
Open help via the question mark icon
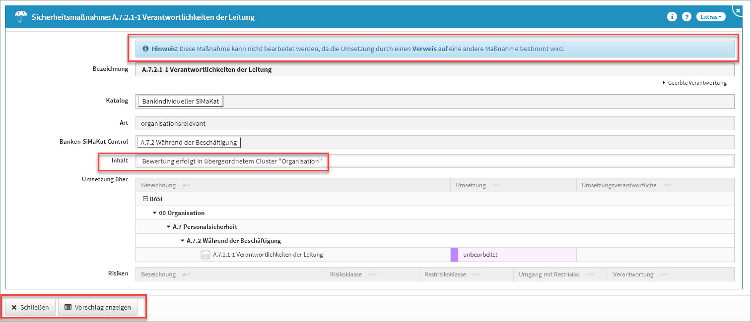[686, 17]
